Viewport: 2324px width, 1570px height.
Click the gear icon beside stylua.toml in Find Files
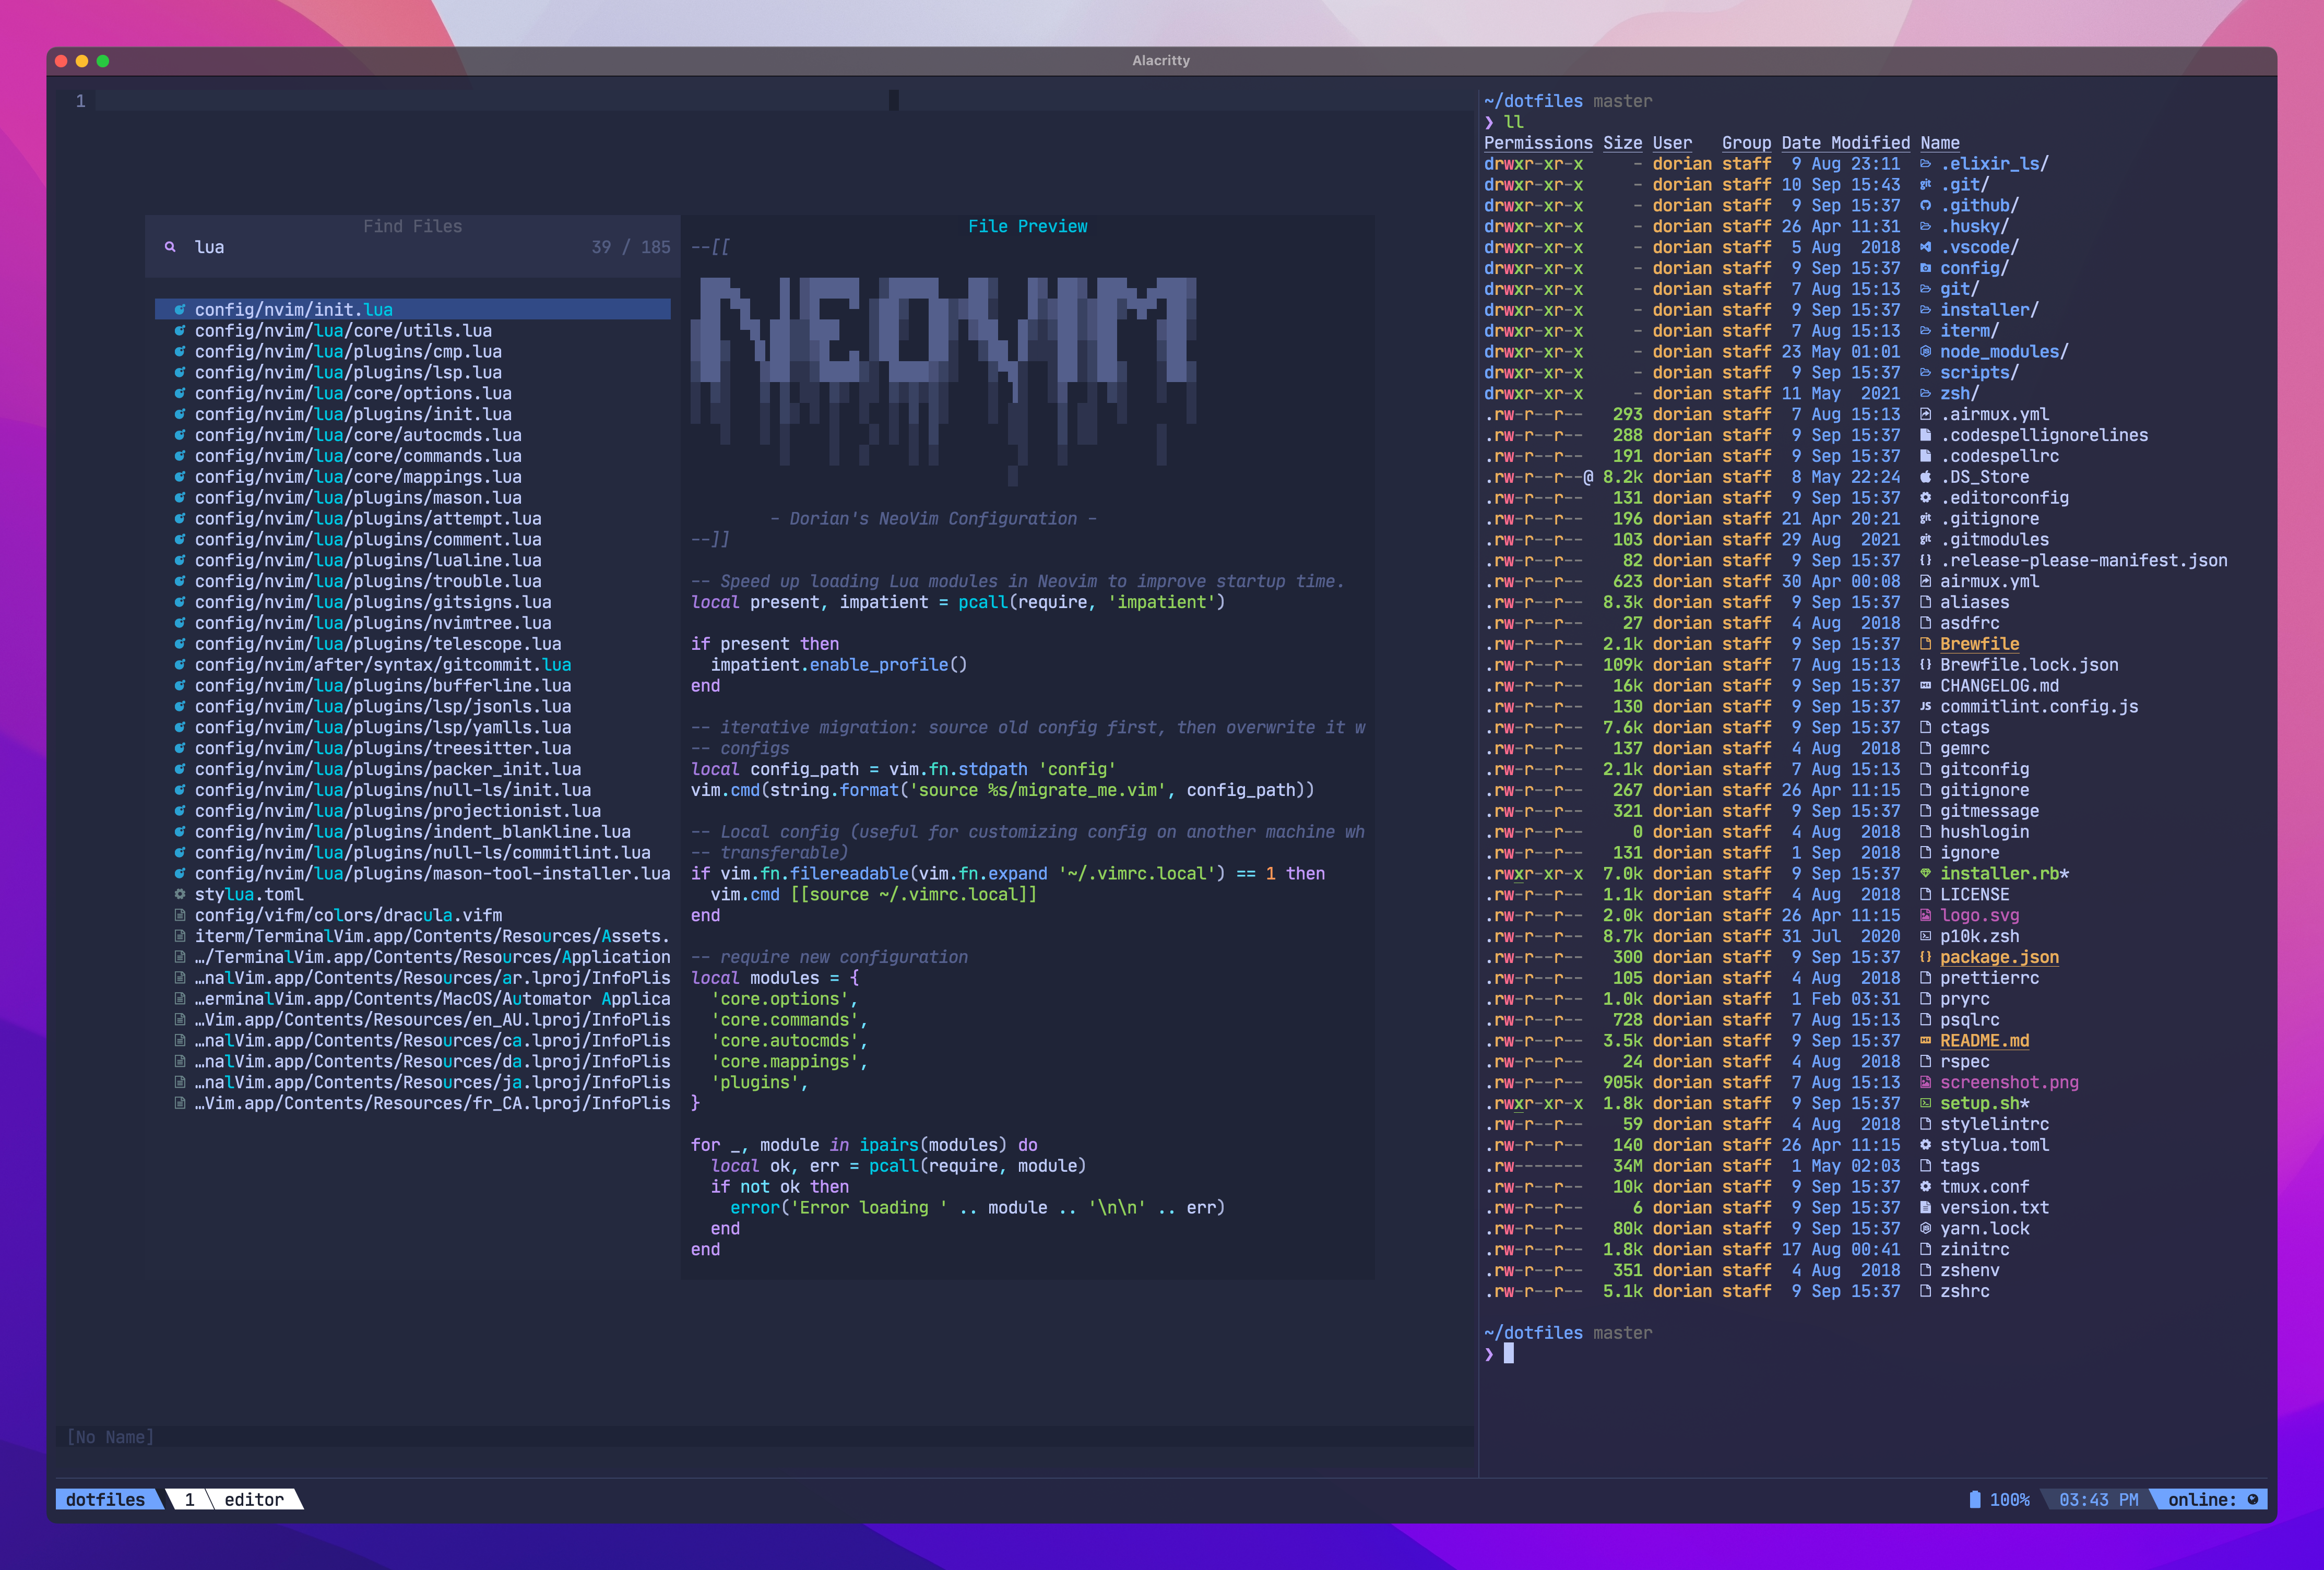[180, 895]
